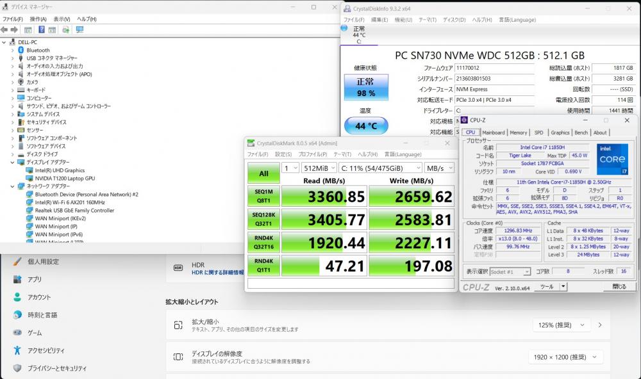Viewport: 641px width, 379px height.
Task: Click the 44 °C temperature button in CrystalDiskInfo
Action: [x=366, y=125]
